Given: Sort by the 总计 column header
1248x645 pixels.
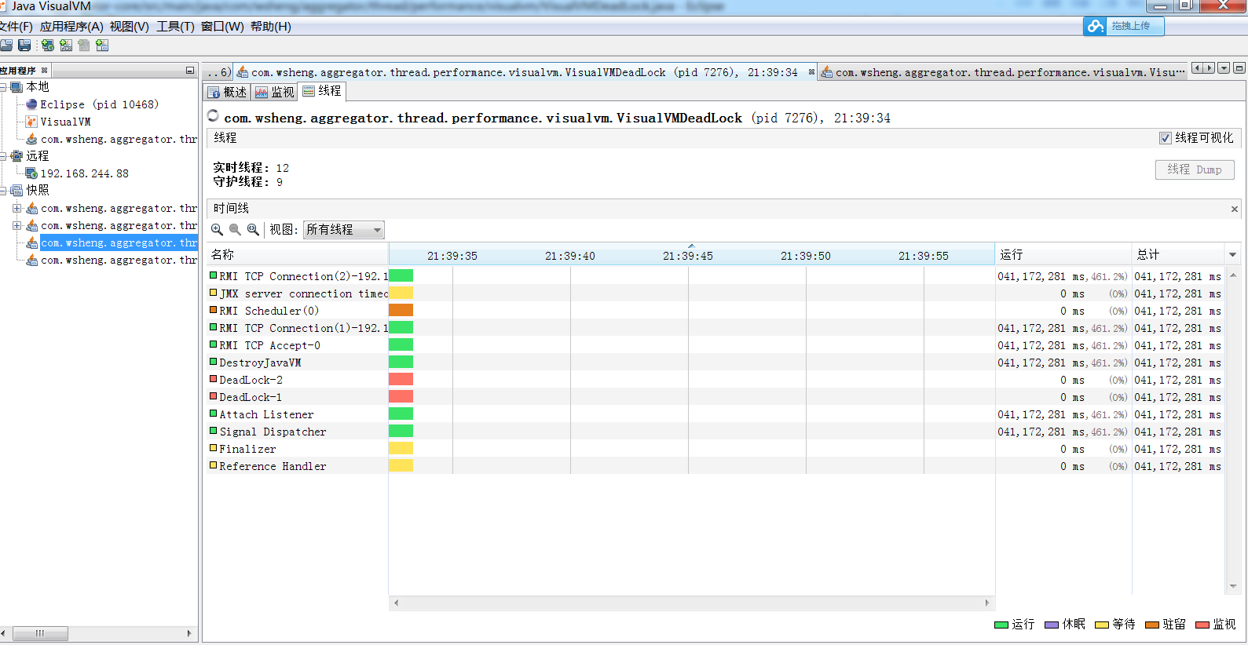Looking at the screenshot, I should (1178, 255).
